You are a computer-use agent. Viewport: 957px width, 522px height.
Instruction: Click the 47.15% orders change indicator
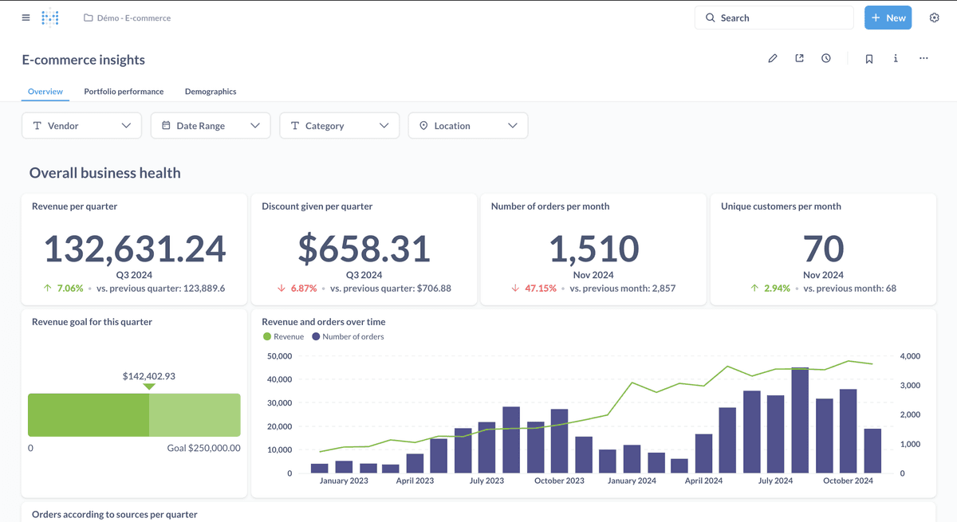point(534,288)
